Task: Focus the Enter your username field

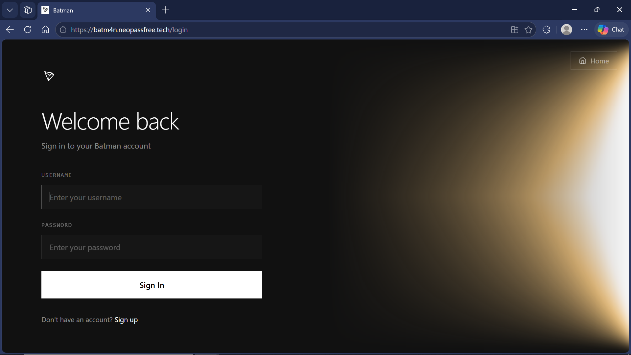Action: 152,197
